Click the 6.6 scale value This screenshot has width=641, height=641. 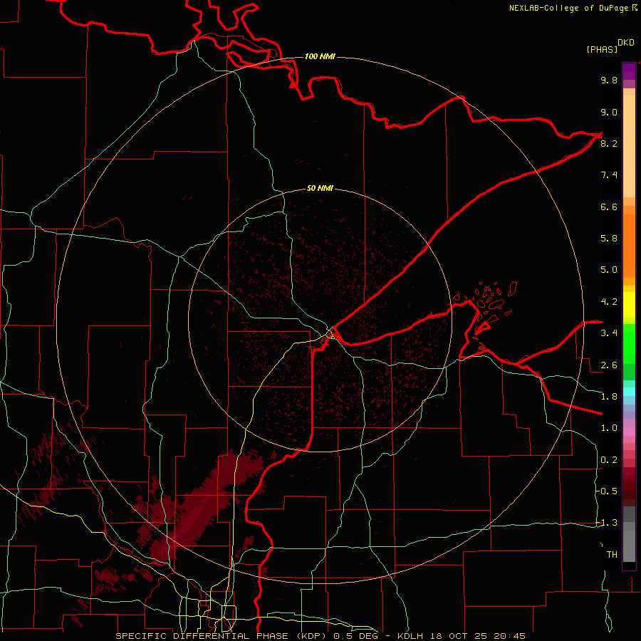[609, 207]
